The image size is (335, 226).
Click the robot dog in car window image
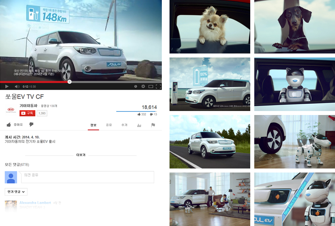point(295,84)
